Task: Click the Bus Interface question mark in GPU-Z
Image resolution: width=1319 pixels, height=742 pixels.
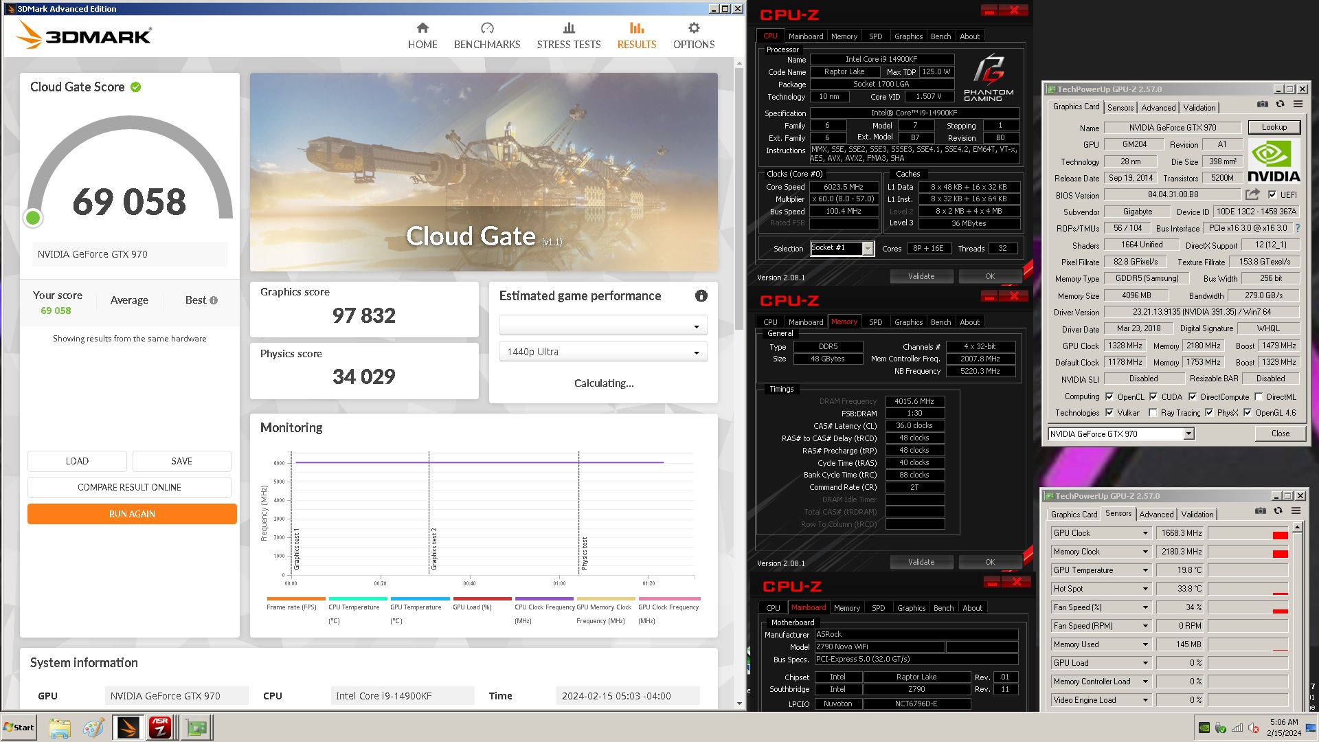Action: point(1298,228)
